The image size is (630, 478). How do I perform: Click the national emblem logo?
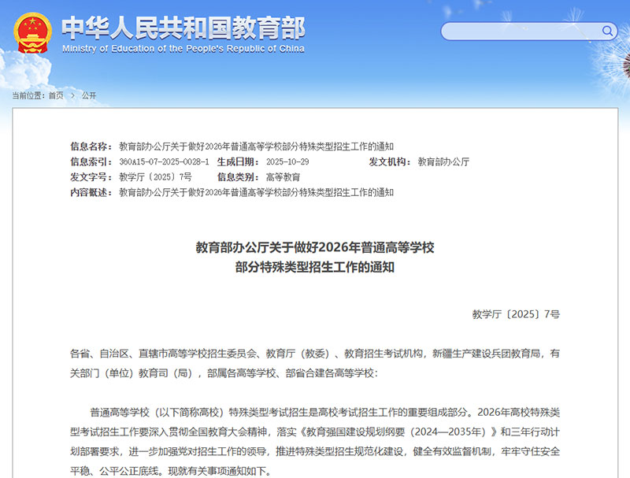pos(31,32)
